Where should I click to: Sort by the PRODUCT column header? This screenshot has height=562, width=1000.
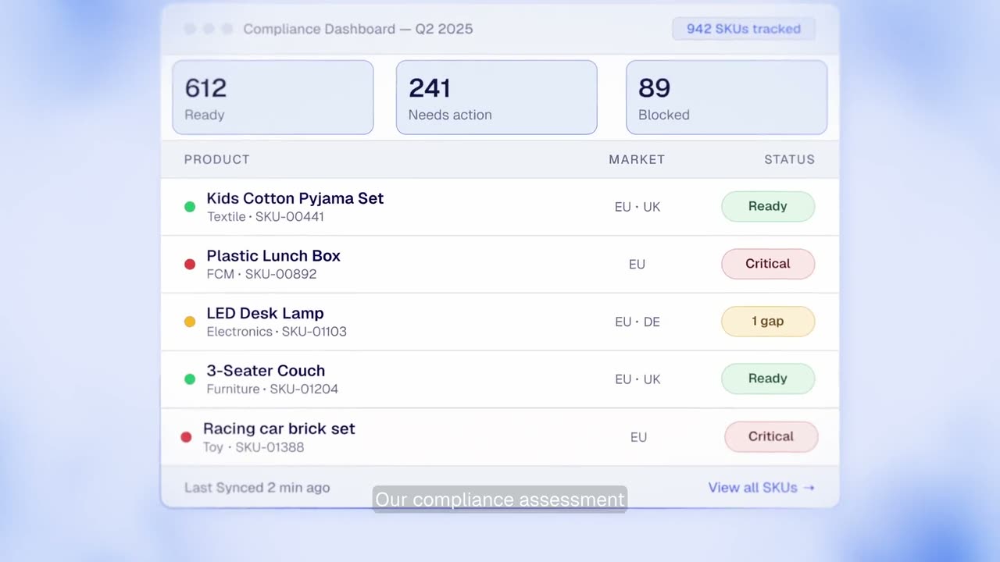coord(216,159)
